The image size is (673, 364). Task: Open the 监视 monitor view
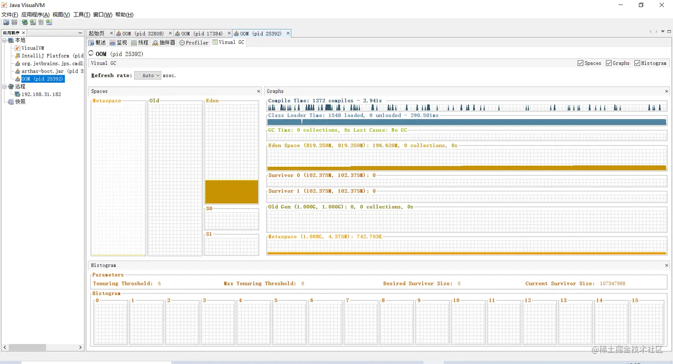click(x=118, y=43)
